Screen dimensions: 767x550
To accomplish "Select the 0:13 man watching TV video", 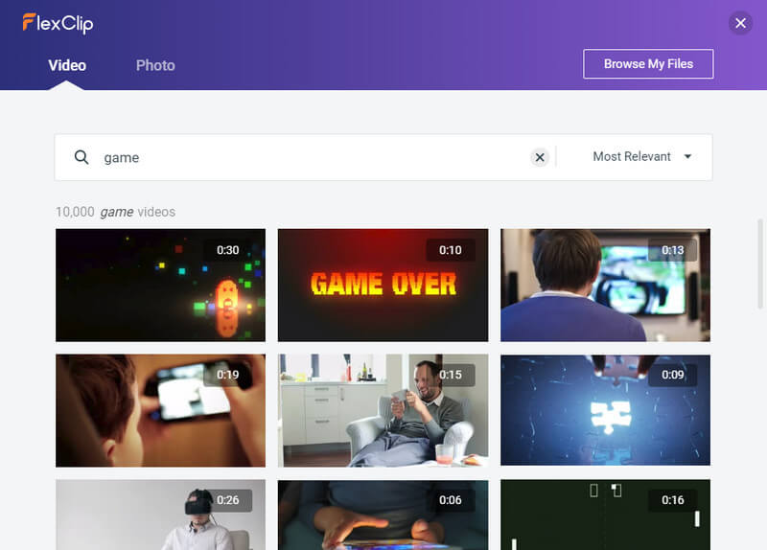I will [x=605, y=285].
